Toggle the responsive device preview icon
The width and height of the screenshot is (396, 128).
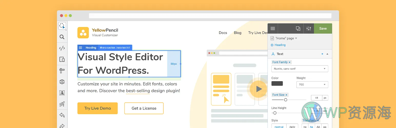[x=62, y=59]
